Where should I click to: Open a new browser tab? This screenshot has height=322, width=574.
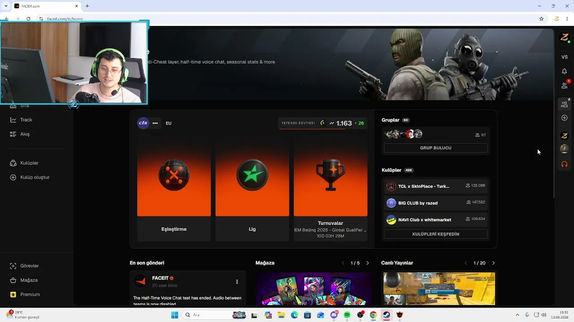[x=87, y=6]
